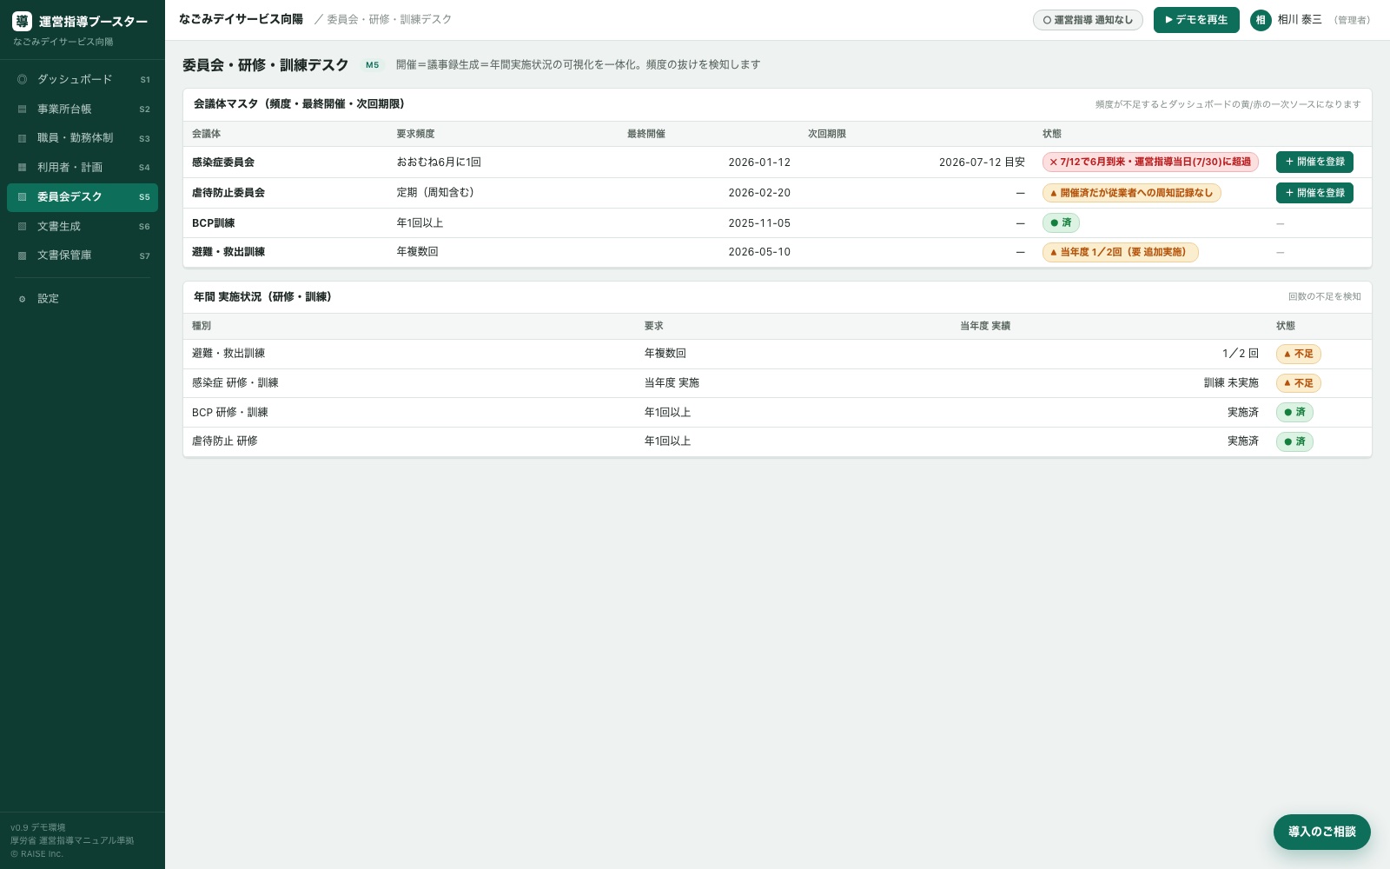
Task: Select the 虐待防止委員会 row name
Action: tap(228, 193)
